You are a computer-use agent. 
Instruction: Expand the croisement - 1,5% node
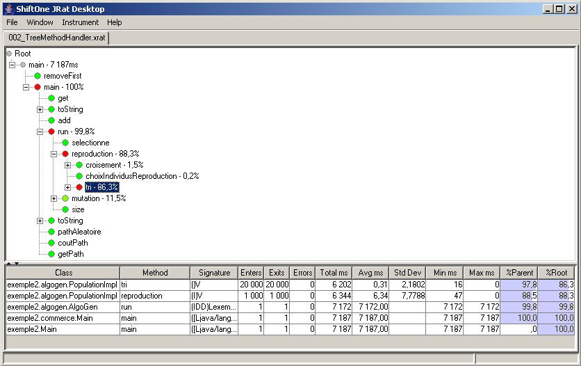tap(68, 165)
